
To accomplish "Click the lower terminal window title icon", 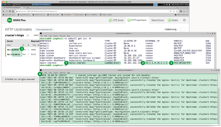I will click(41, 70).
